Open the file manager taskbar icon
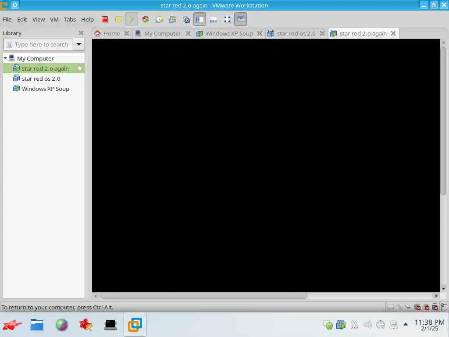 coord(37,325)
